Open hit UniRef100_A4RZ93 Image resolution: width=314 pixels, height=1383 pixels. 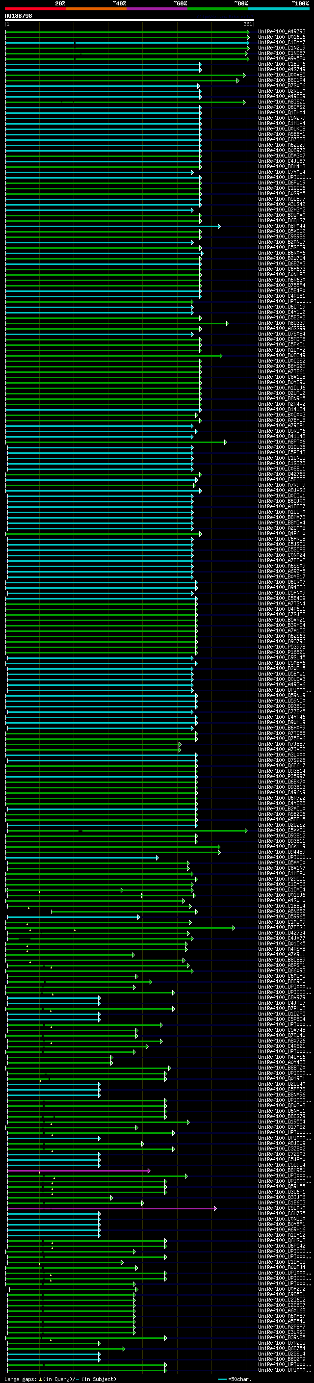(x=282, y=32)
